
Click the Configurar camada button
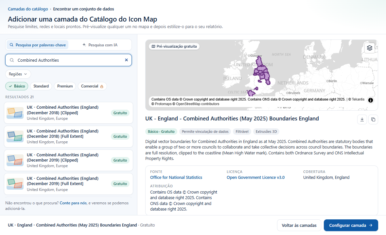click(351, 225)
